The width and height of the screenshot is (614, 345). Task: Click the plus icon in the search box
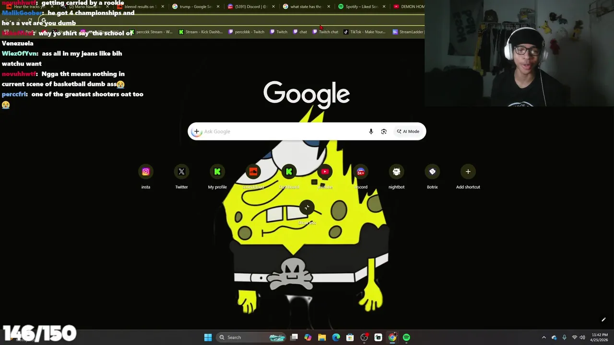tap(196, 131)
